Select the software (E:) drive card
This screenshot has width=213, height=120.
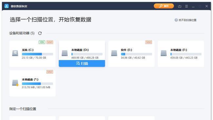click(131, 54)
